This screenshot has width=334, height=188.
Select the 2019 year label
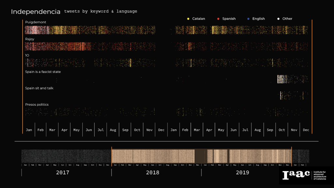242,172
